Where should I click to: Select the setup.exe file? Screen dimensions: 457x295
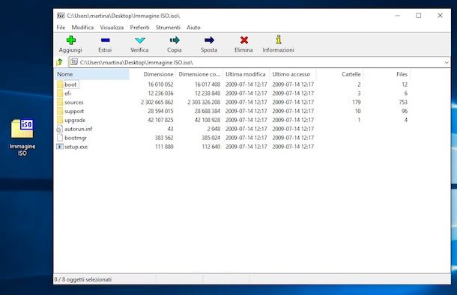(x=76, y=147)
